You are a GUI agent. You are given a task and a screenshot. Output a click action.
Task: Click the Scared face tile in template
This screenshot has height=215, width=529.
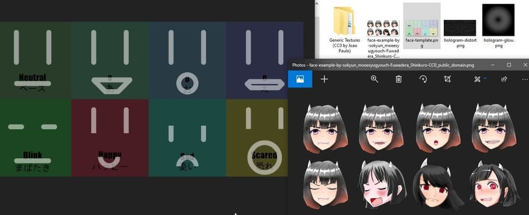[x=257, y=138]
